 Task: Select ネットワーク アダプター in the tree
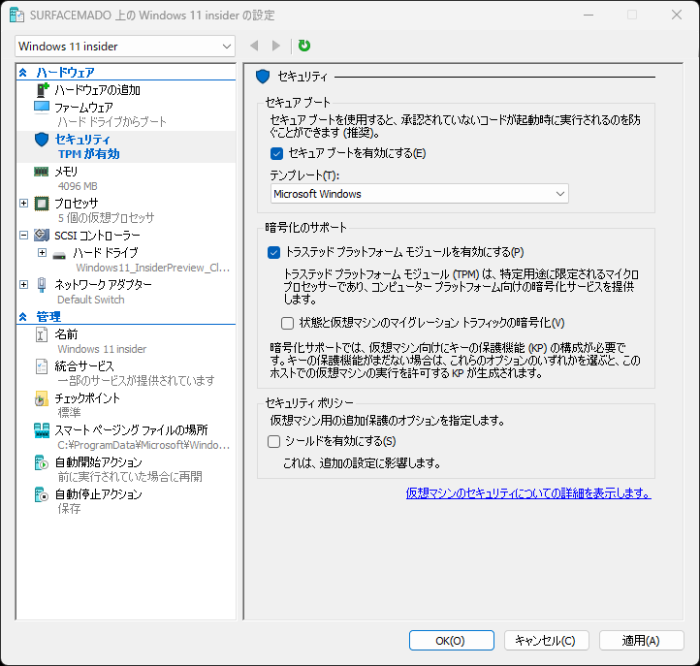pos(103,284)
